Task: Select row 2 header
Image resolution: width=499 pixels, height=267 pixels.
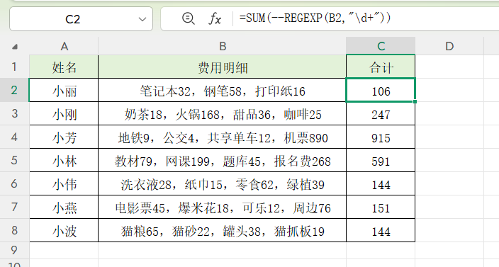Action: coord(14,90)
